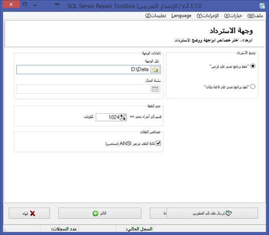Click 'Send file to developers' button

(x=212, y=213)
